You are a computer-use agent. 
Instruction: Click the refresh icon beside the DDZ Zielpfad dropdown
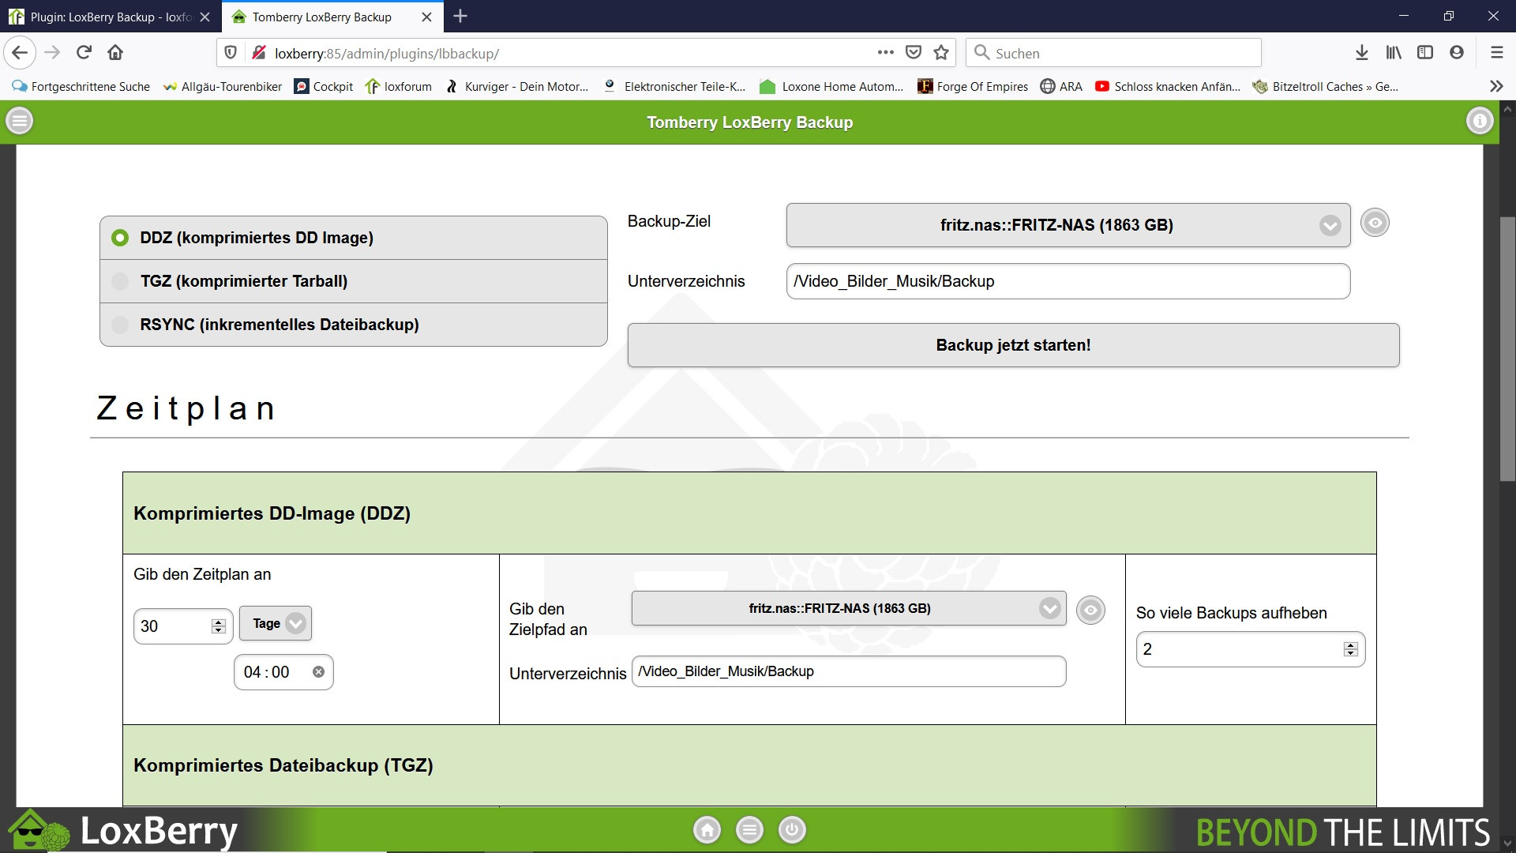[1090, 610]
